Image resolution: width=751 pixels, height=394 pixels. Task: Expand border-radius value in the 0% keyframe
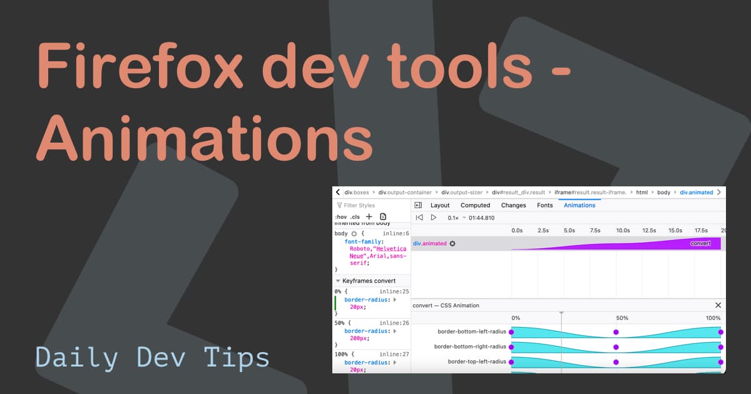pos(395,300)
